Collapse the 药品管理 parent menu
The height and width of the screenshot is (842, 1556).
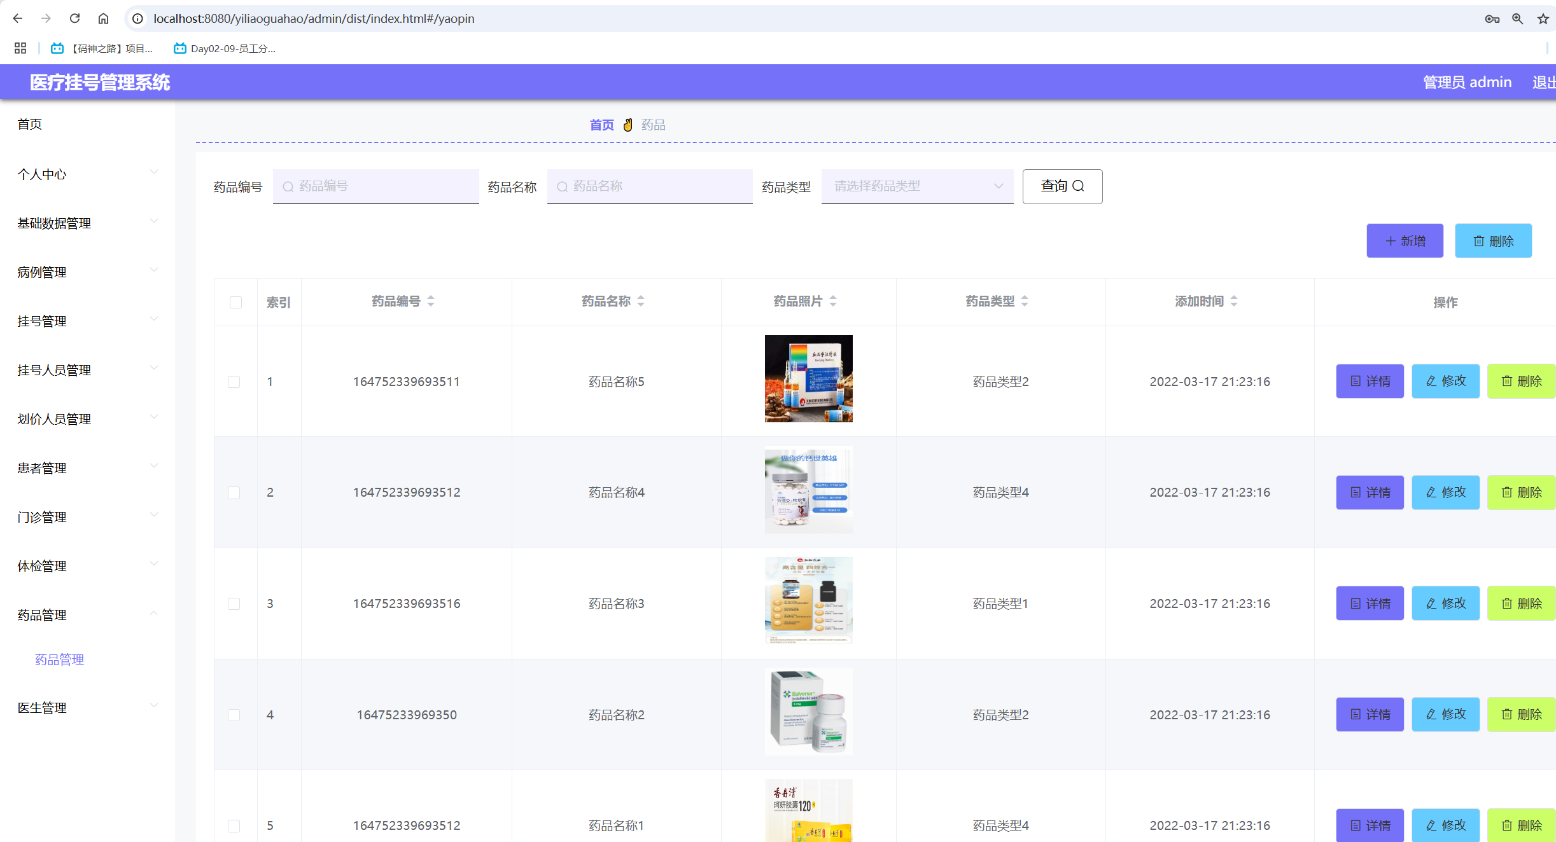pos(87,615)
